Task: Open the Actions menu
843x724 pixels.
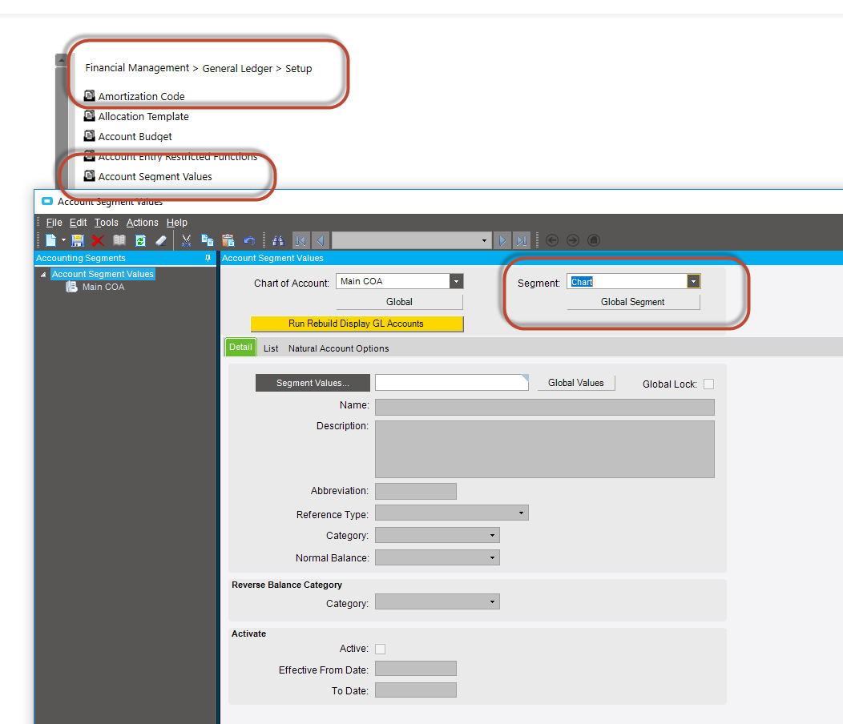Action: pos(142,222)
